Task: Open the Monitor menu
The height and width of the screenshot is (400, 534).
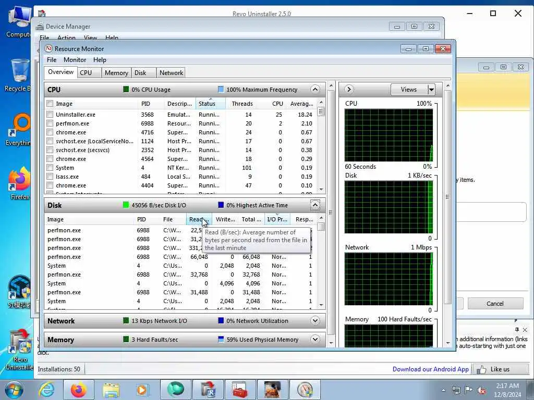Action: click(75, 60)
